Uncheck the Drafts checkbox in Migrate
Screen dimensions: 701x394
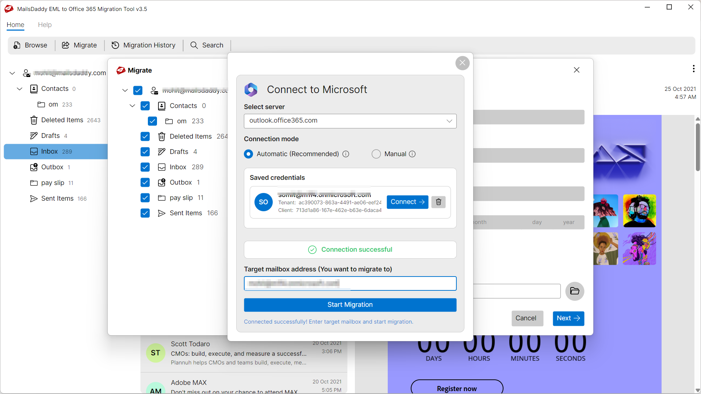pos(145,152)
